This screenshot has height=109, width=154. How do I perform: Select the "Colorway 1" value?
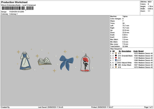tap(13, 14)
